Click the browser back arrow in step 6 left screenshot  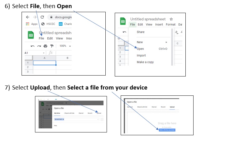click(28, 17)
